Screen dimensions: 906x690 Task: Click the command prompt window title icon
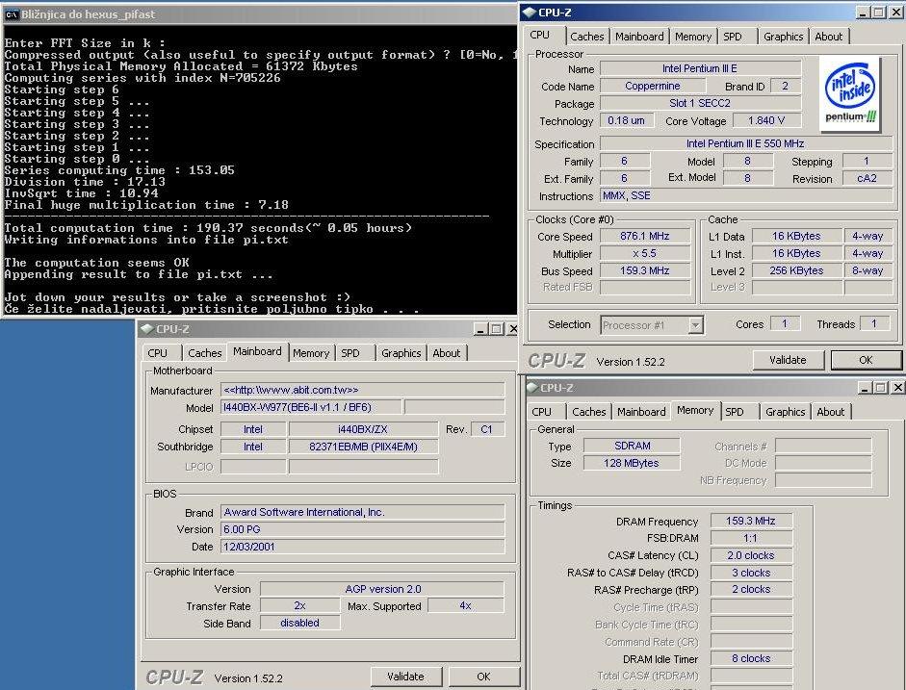tap(12, 14)
